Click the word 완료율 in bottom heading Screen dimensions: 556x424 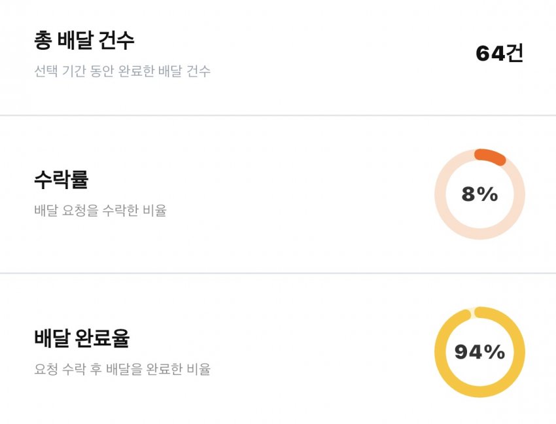point(103,338)
